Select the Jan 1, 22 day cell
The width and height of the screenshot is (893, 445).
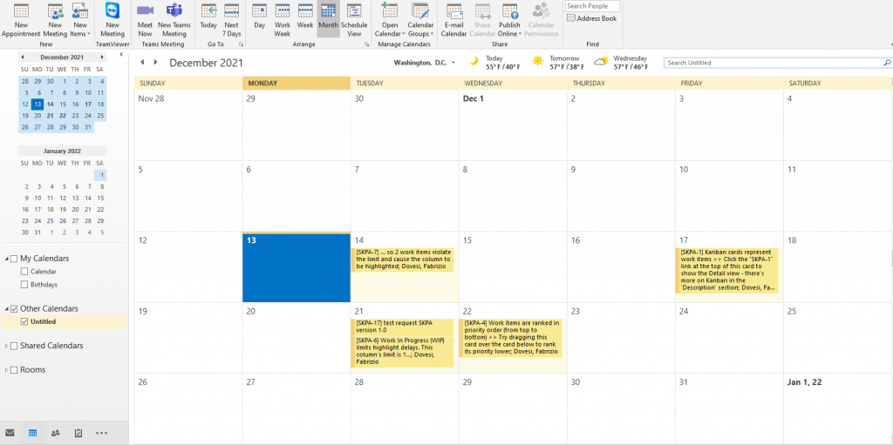[837, 408]
